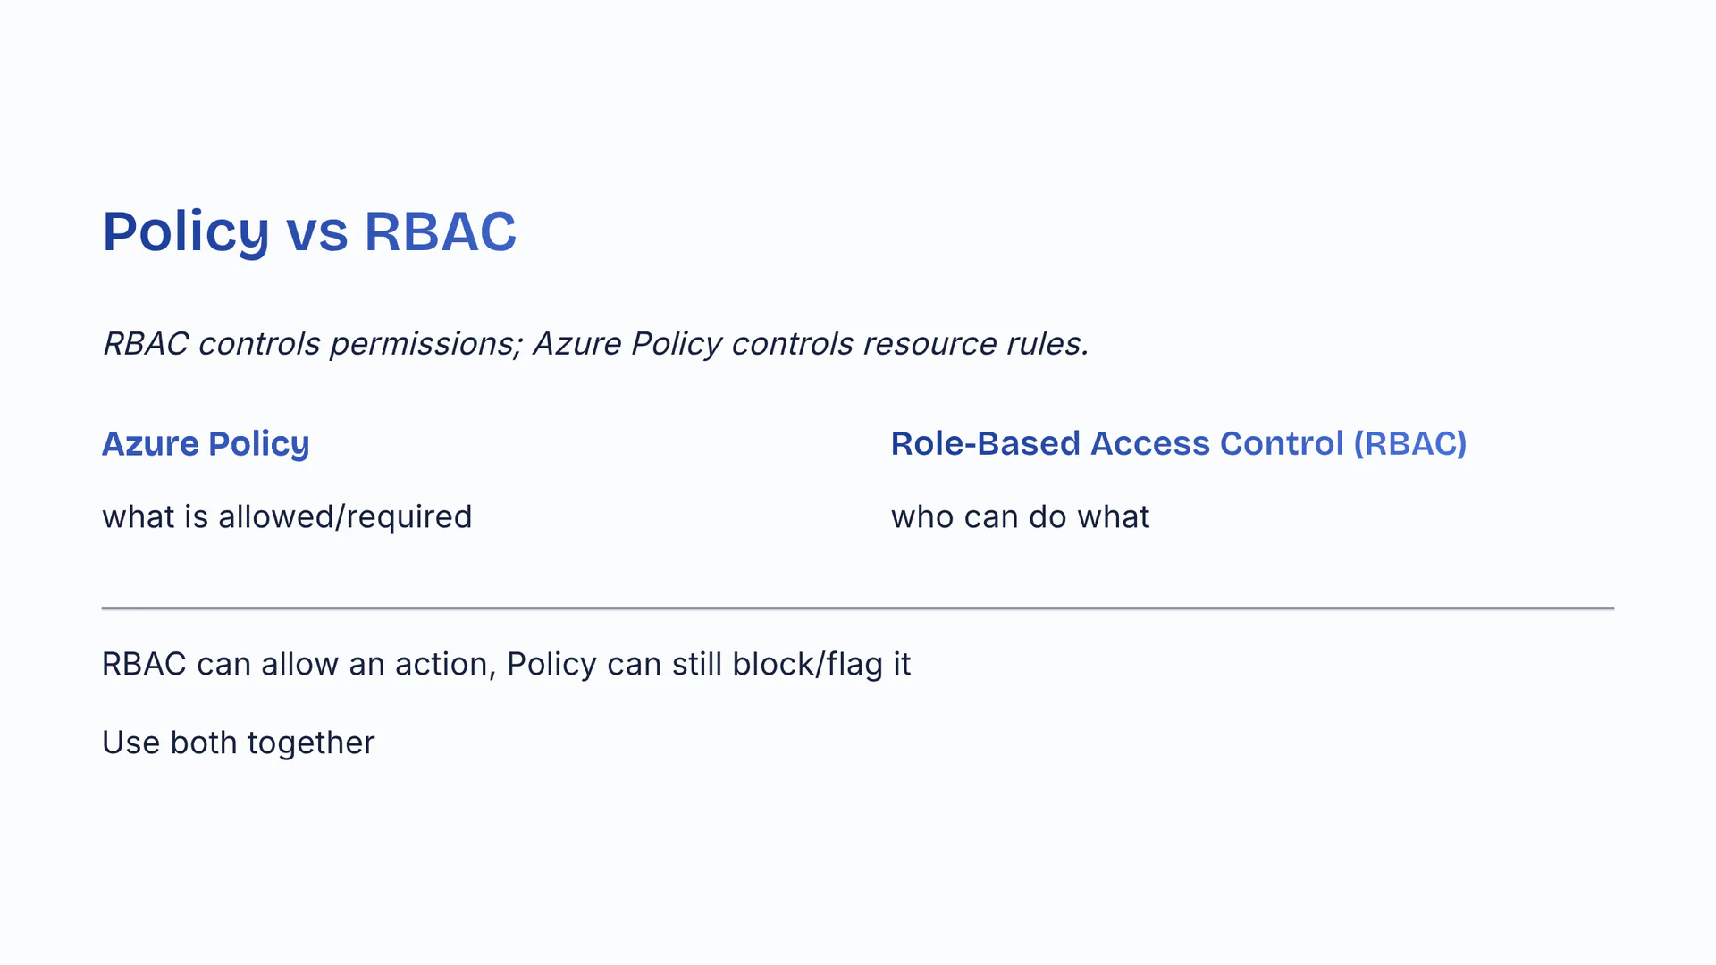Click "(RBAC)" in the right column heading
1716x965 pixels.
pyautogui.click(x=1409, y=444)
